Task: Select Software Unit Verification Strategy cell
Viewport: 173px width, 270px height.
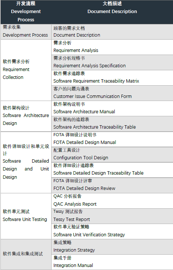Action: coord(112,231)
